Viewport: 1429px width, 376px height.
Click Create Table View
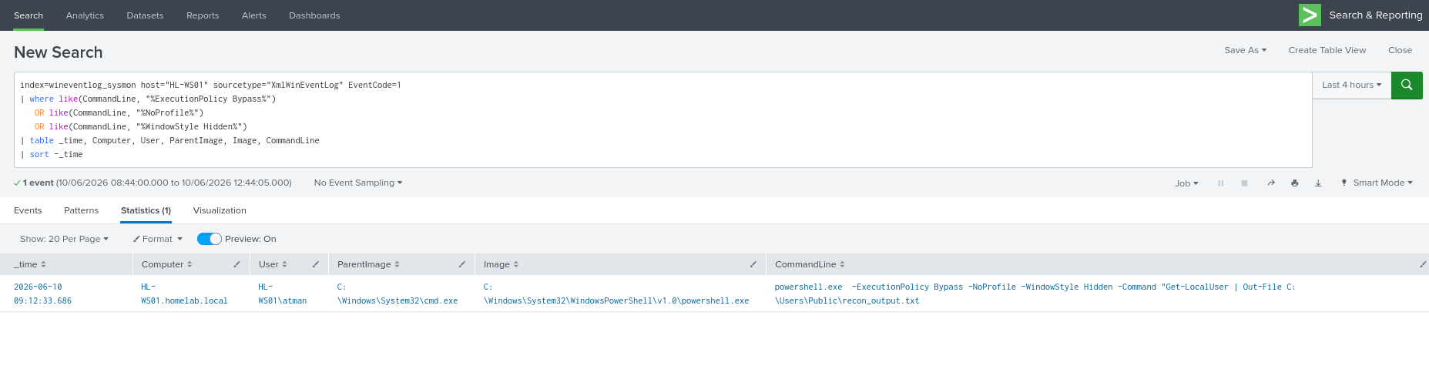click(x=1327, y=50)
